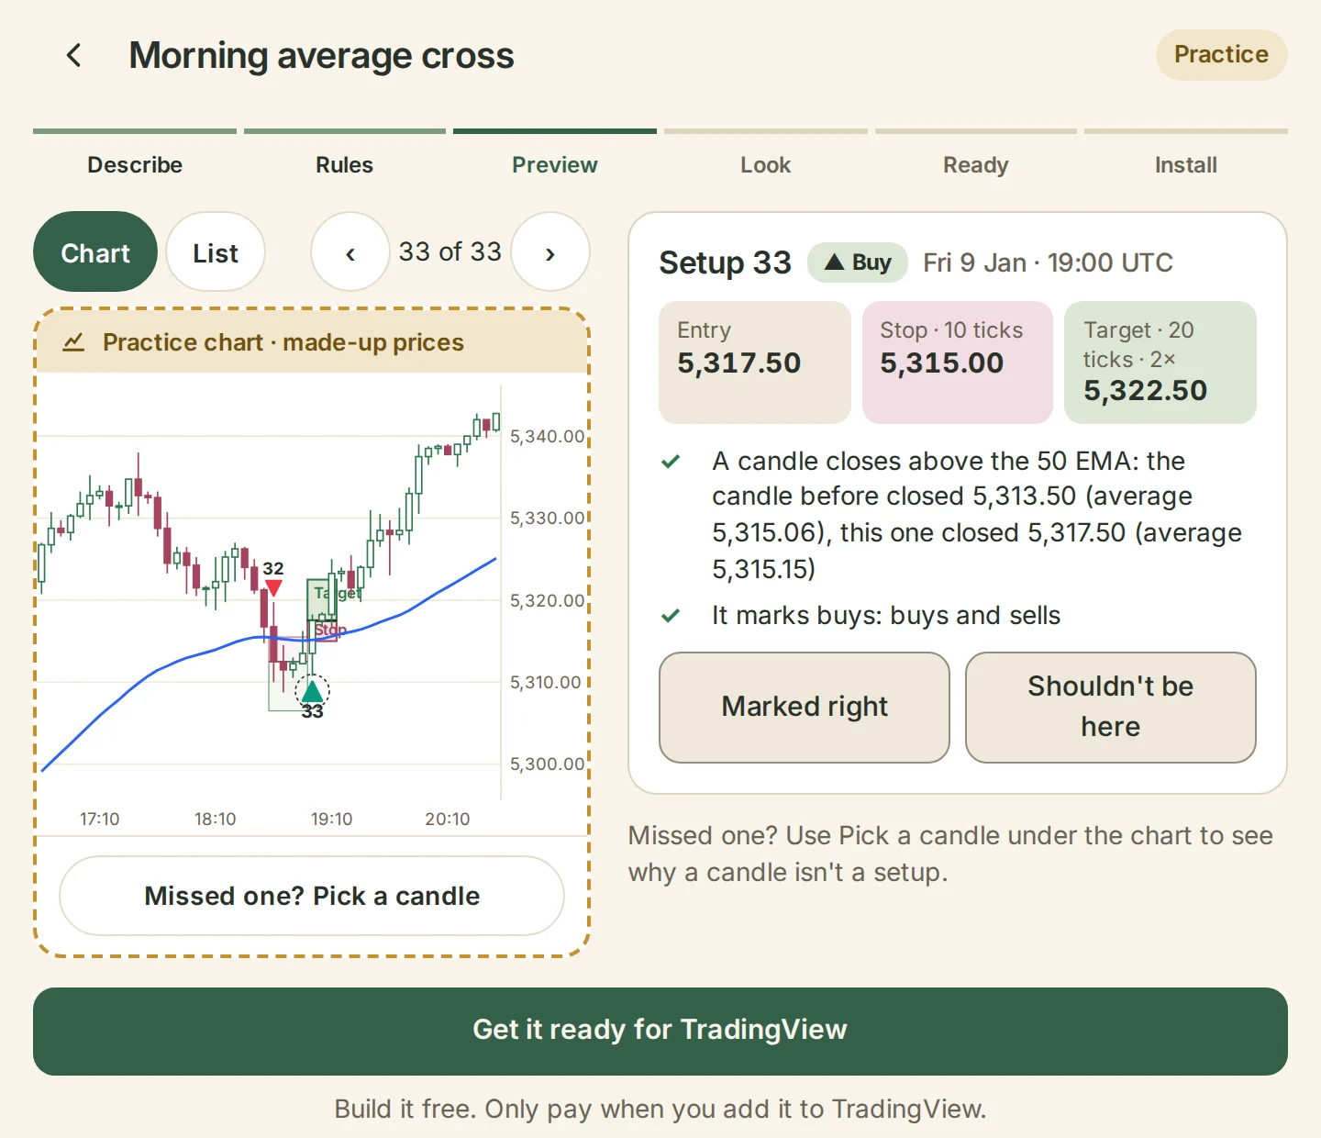Click checkmark beside 'It marks buys'

[671, 615]
